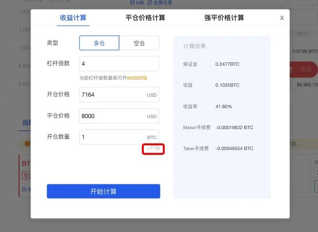Click the orange info icon behind dialog
This screenshot has width=318, height=232.
[27, 143]
